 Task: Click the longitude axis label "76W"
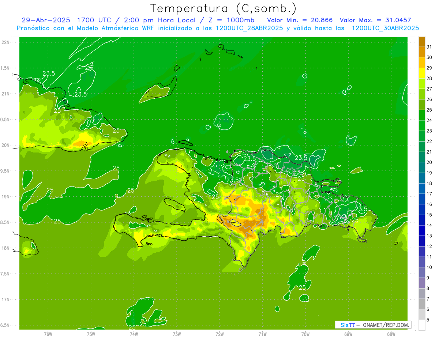[48, 334]
